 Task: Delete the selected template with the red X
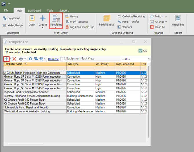pos(14,59)
